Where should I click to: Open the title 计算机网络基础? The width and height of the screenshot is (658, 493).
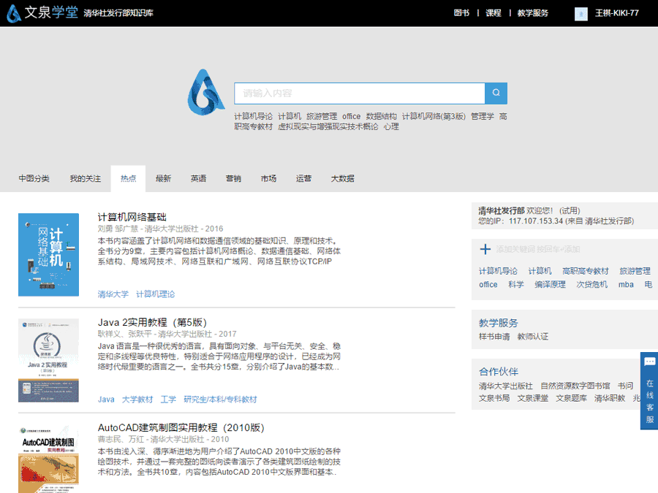coord(132,217)
